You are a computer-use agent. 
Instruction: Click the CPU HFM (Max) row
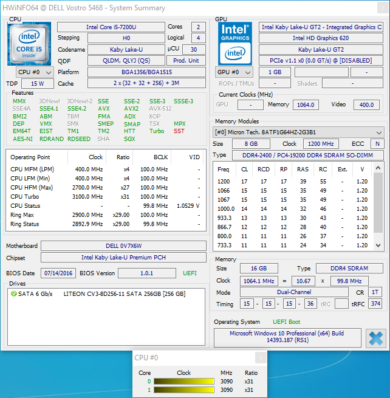(x=106, y=188)
